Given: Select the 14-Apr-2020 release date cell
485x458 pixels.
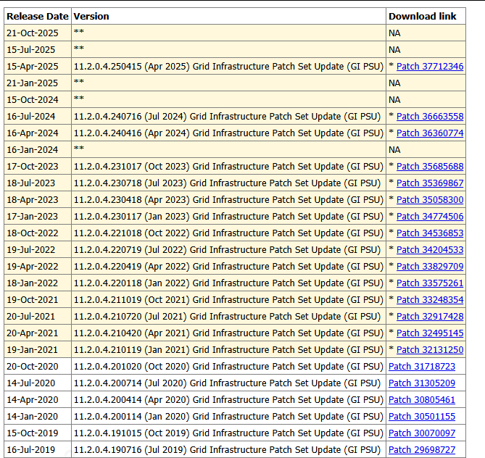Looking at the screenshot, I should [38, 401].
